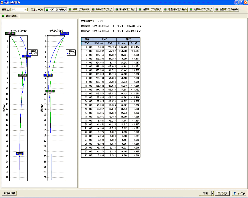Click the 159.559 cell in the table
Viewport: 248px width, 198px height.
pos(123,78)
